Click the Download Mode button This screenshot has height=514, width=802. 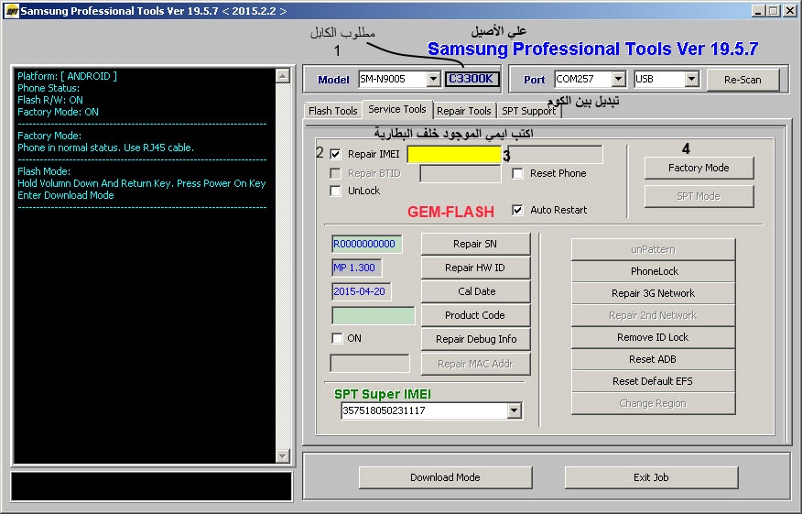point(446,477)
